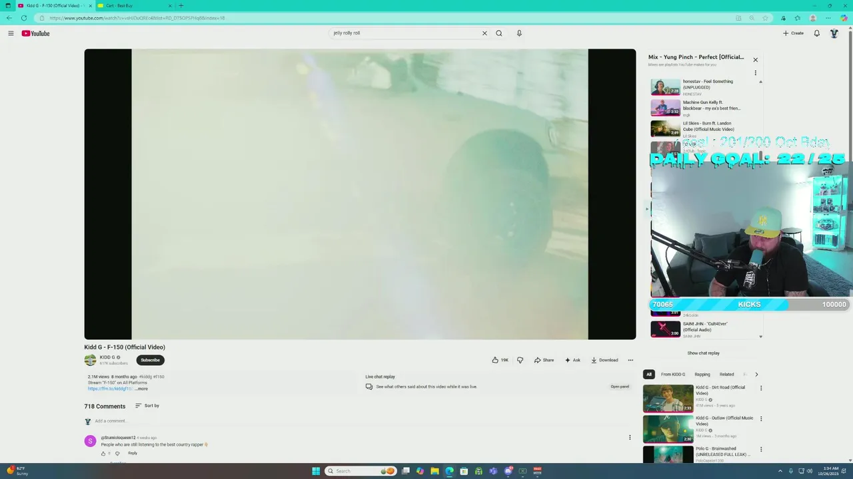This screenshot has width=853, height=479.
Task: Download the video
Action: pos(604,360)
